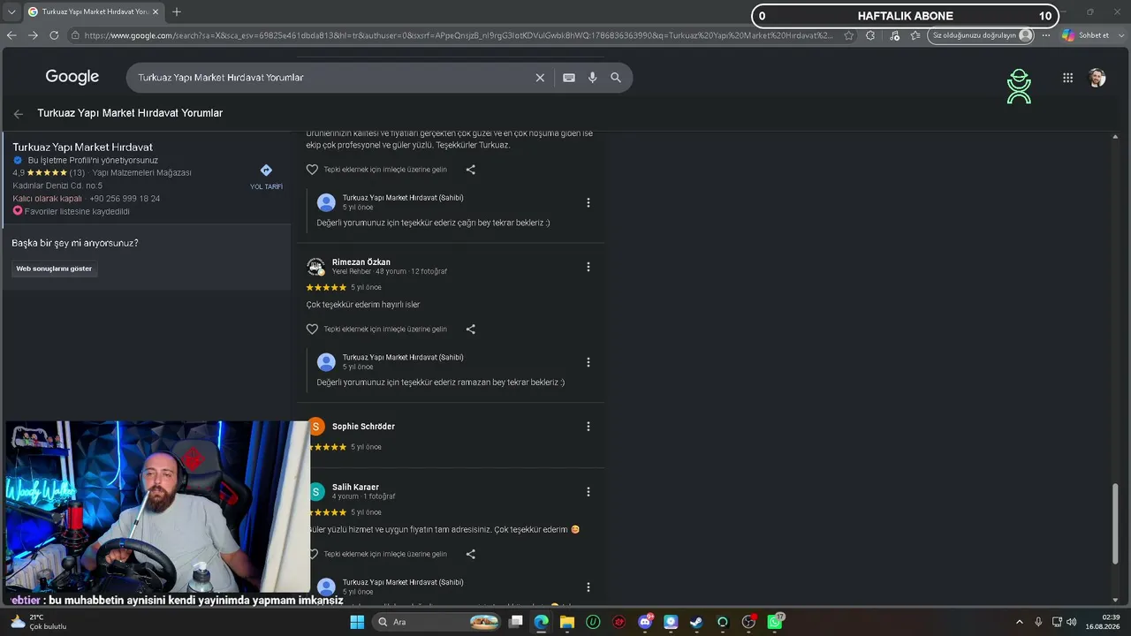Viewport: 1131px width, 636px height.
Task: Open options menu for Sophie Schröder's review
Action: click(588, 427)
